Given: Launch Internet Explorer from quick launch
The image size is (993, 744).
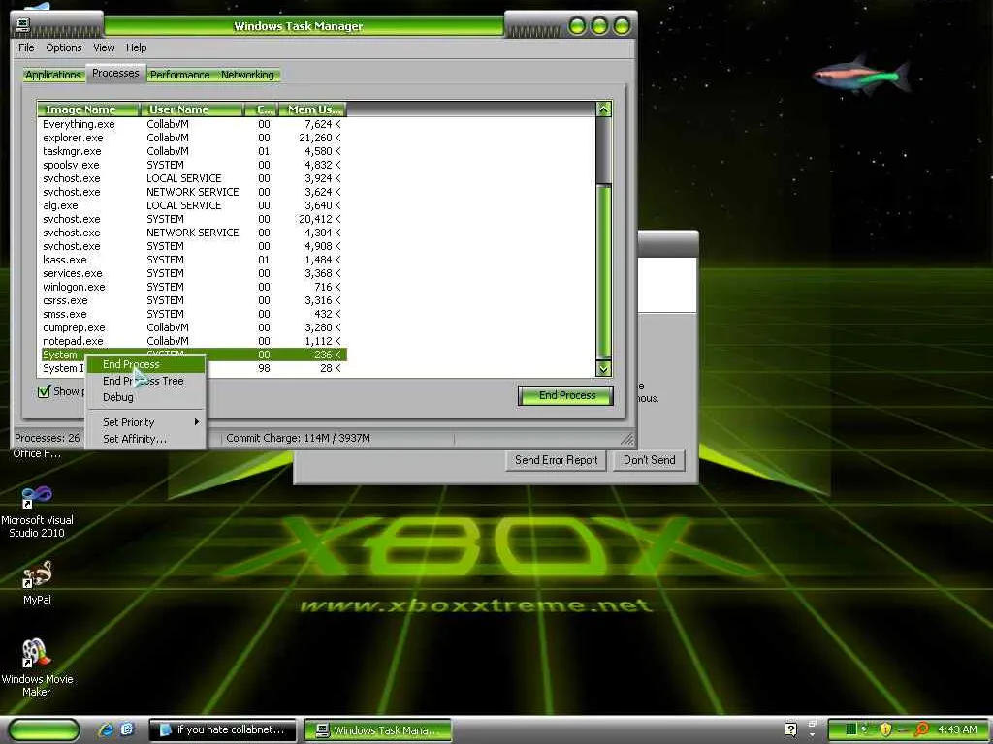Looking at the screenshot, I should pos(106,729).
